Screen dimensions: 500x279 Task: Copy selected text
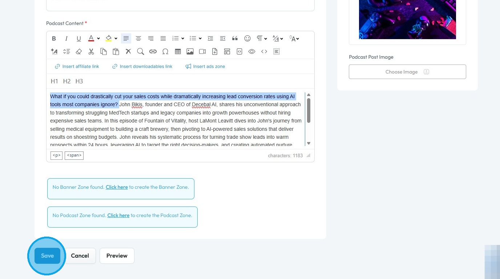click(x=104, y=51)
